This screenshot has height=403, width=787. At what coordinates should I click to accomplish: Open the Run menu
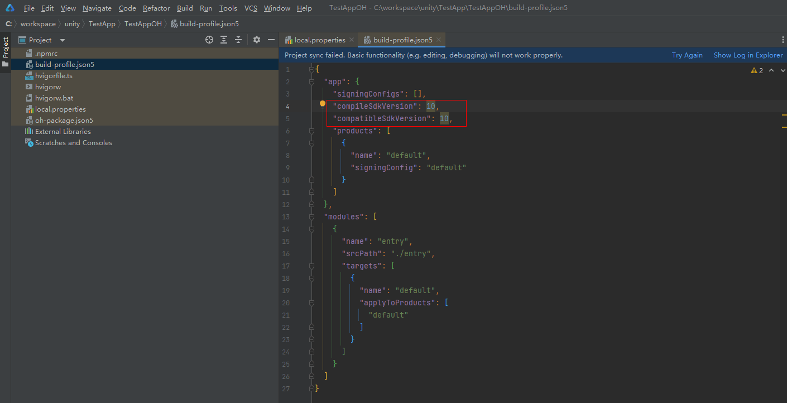point(206,8)
